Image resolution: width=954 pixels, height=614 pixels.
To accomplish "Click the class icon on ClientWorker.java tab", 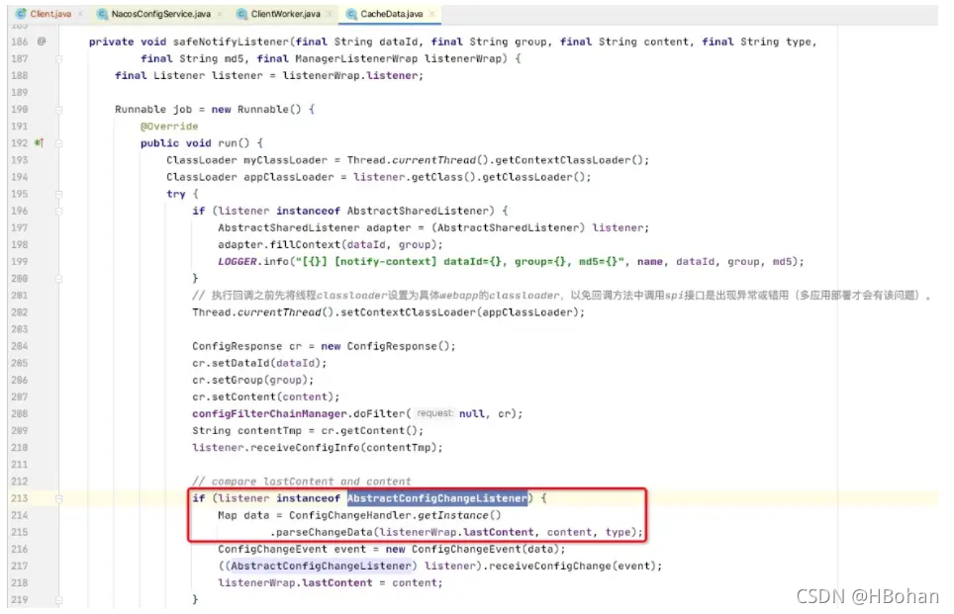I will (241, 14).
